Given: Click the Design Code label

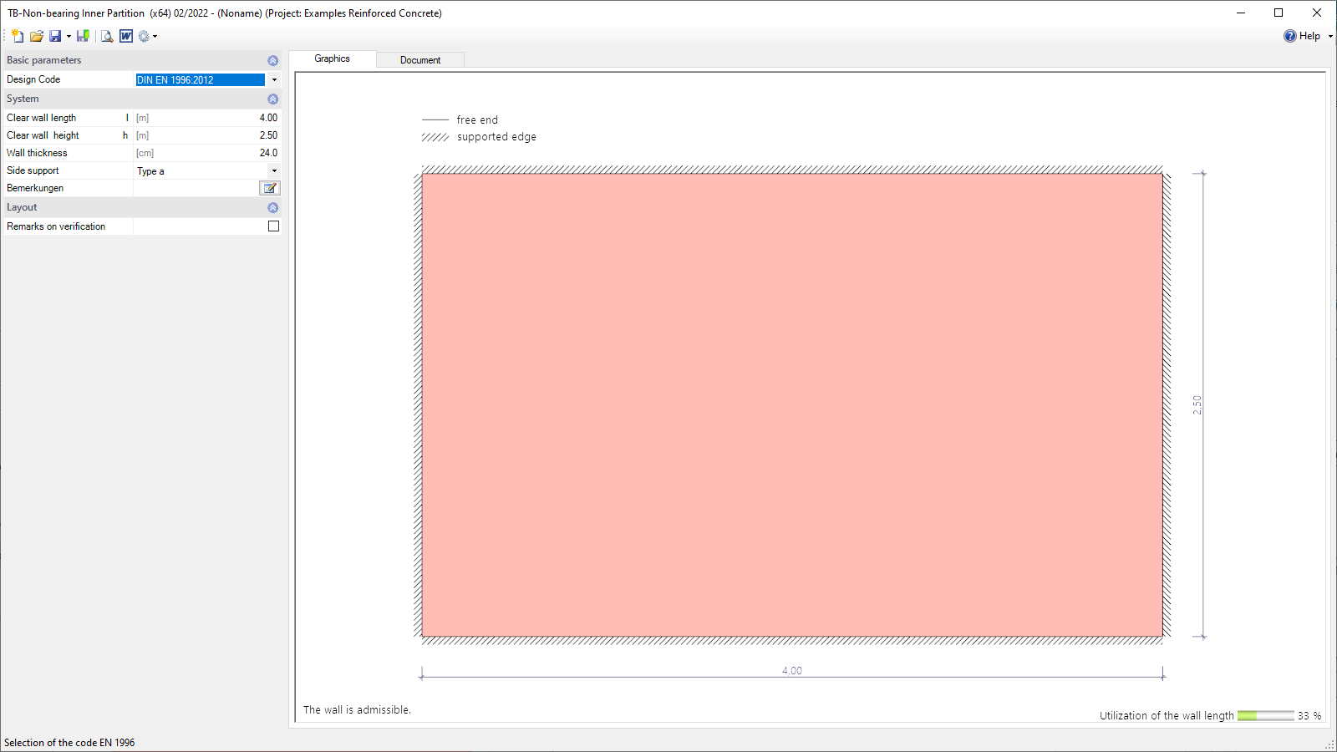Looking at the screenshot, I should click(33, 79).
